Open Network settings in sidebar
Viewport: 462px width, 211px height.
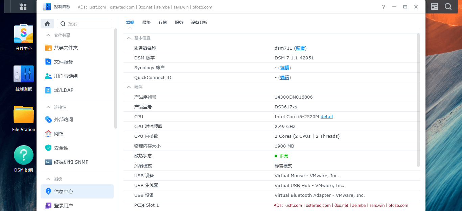tap(77, 134)
